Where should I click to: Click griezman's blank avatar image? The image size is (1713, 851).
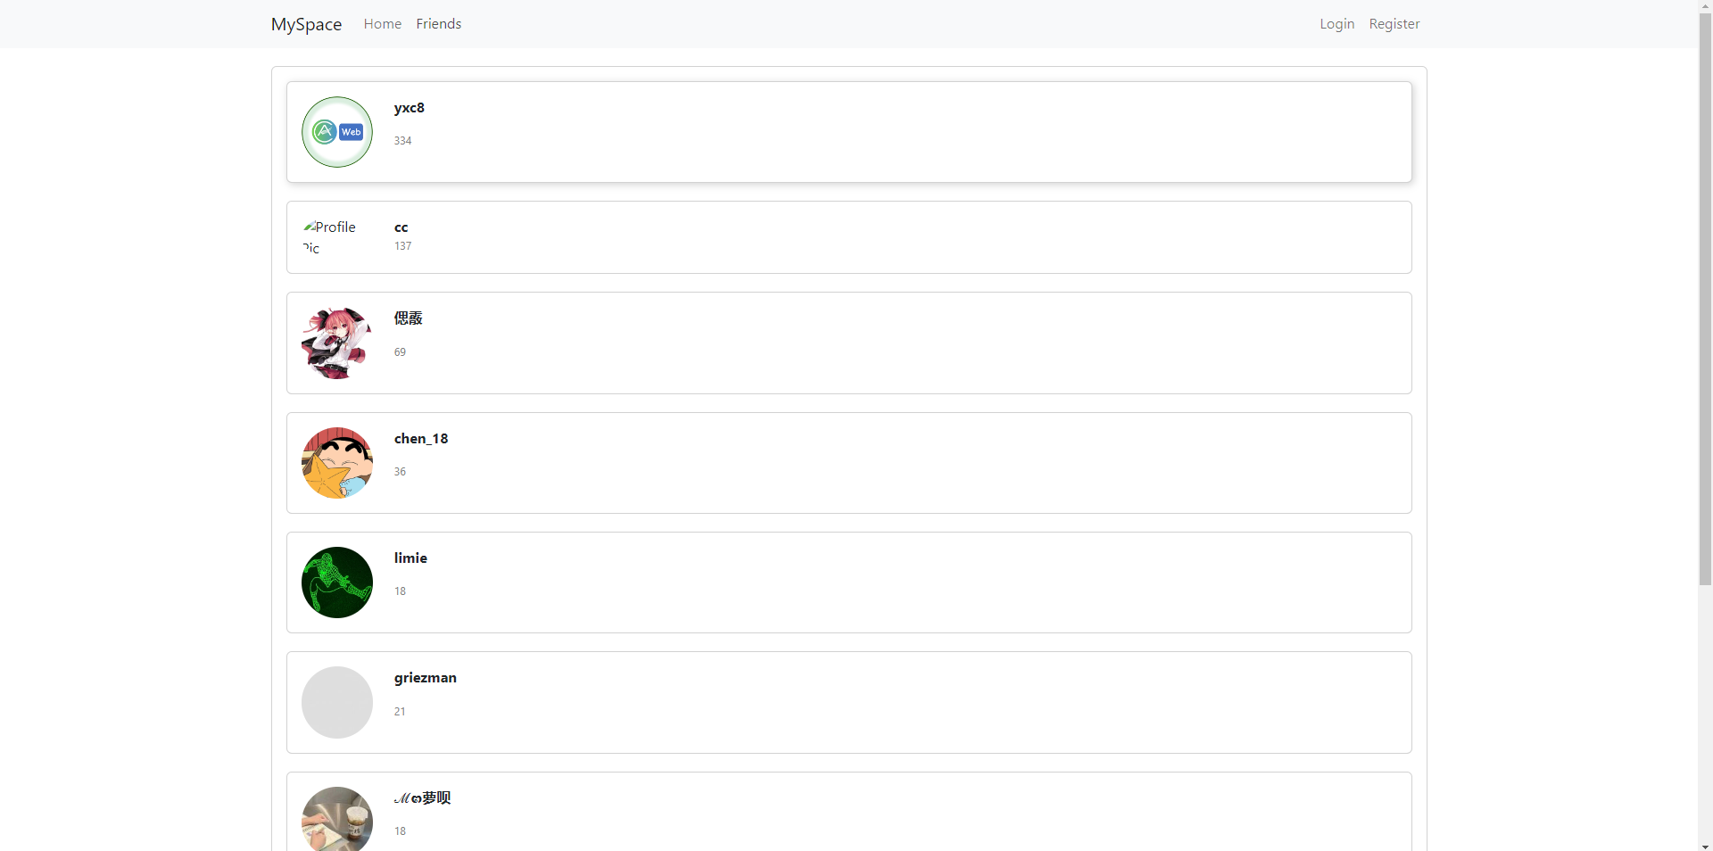click(336, 702)
